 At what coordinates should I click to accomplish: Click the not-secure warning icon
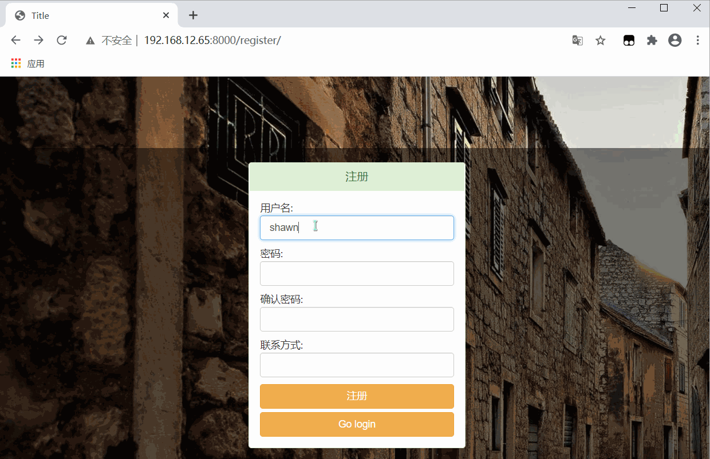tap(90, 41)
